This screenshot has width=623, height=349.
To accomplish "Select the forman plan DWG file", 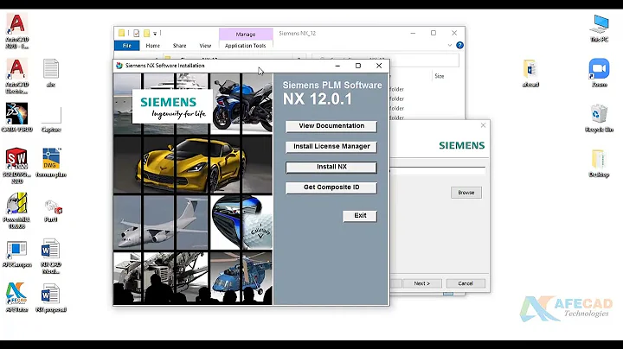I will pos(51,162).
